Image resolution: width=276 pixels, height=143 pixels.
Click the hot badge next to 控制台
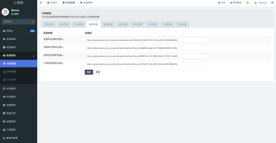click(x=32, y=31)
